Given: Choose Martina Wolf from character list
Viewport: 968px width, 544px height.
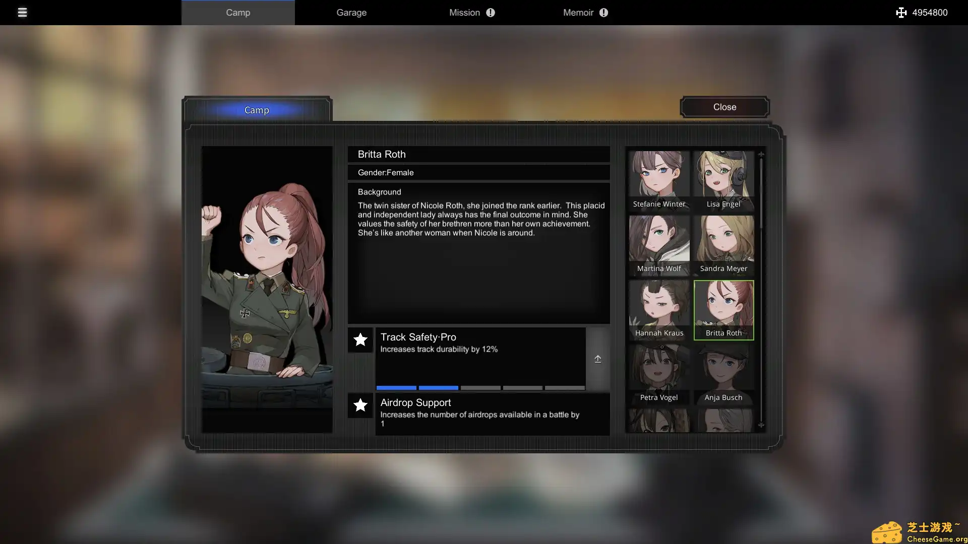Looking at the screenshot, I should 659,245.
